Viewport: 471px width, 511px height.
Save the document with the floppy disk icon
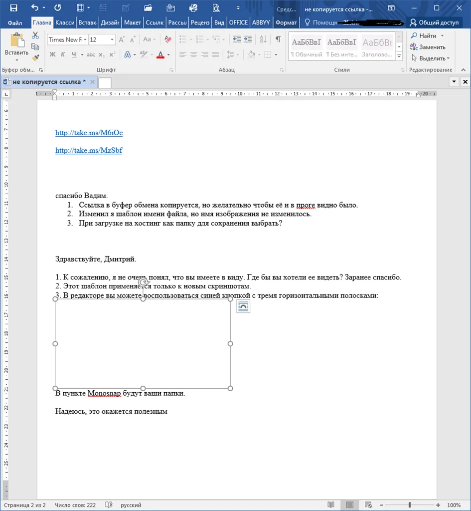click(x=13, y=8)
